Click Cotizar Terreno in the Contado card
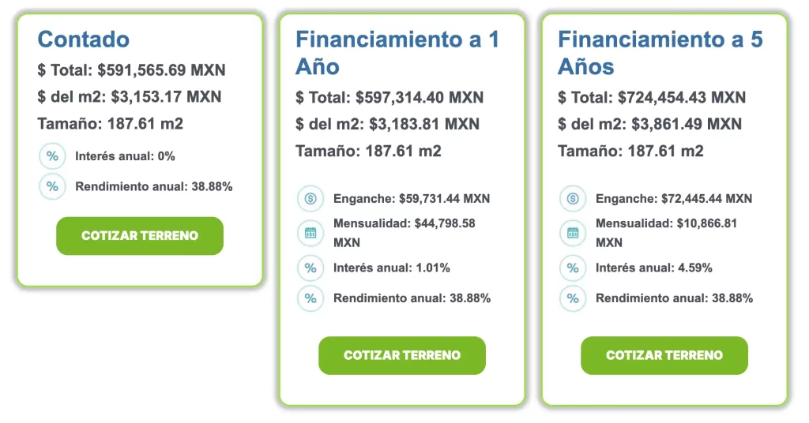This screenshot has width=809, height=423. (x=140, y=235)
